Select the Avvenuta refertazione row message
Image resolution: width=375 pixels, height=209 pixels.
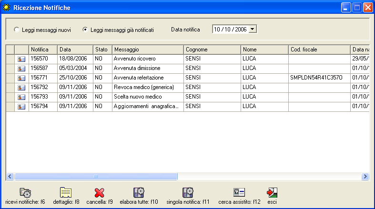pyautogui.click(x=139, y=78)
